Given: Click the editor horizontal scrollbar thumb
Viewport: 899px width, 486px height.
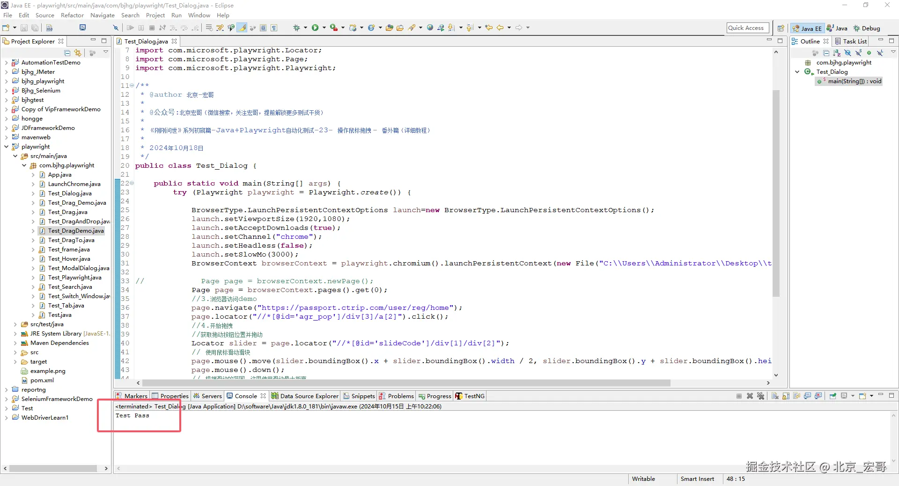Looking at the screenshot, I should [406, 383].
